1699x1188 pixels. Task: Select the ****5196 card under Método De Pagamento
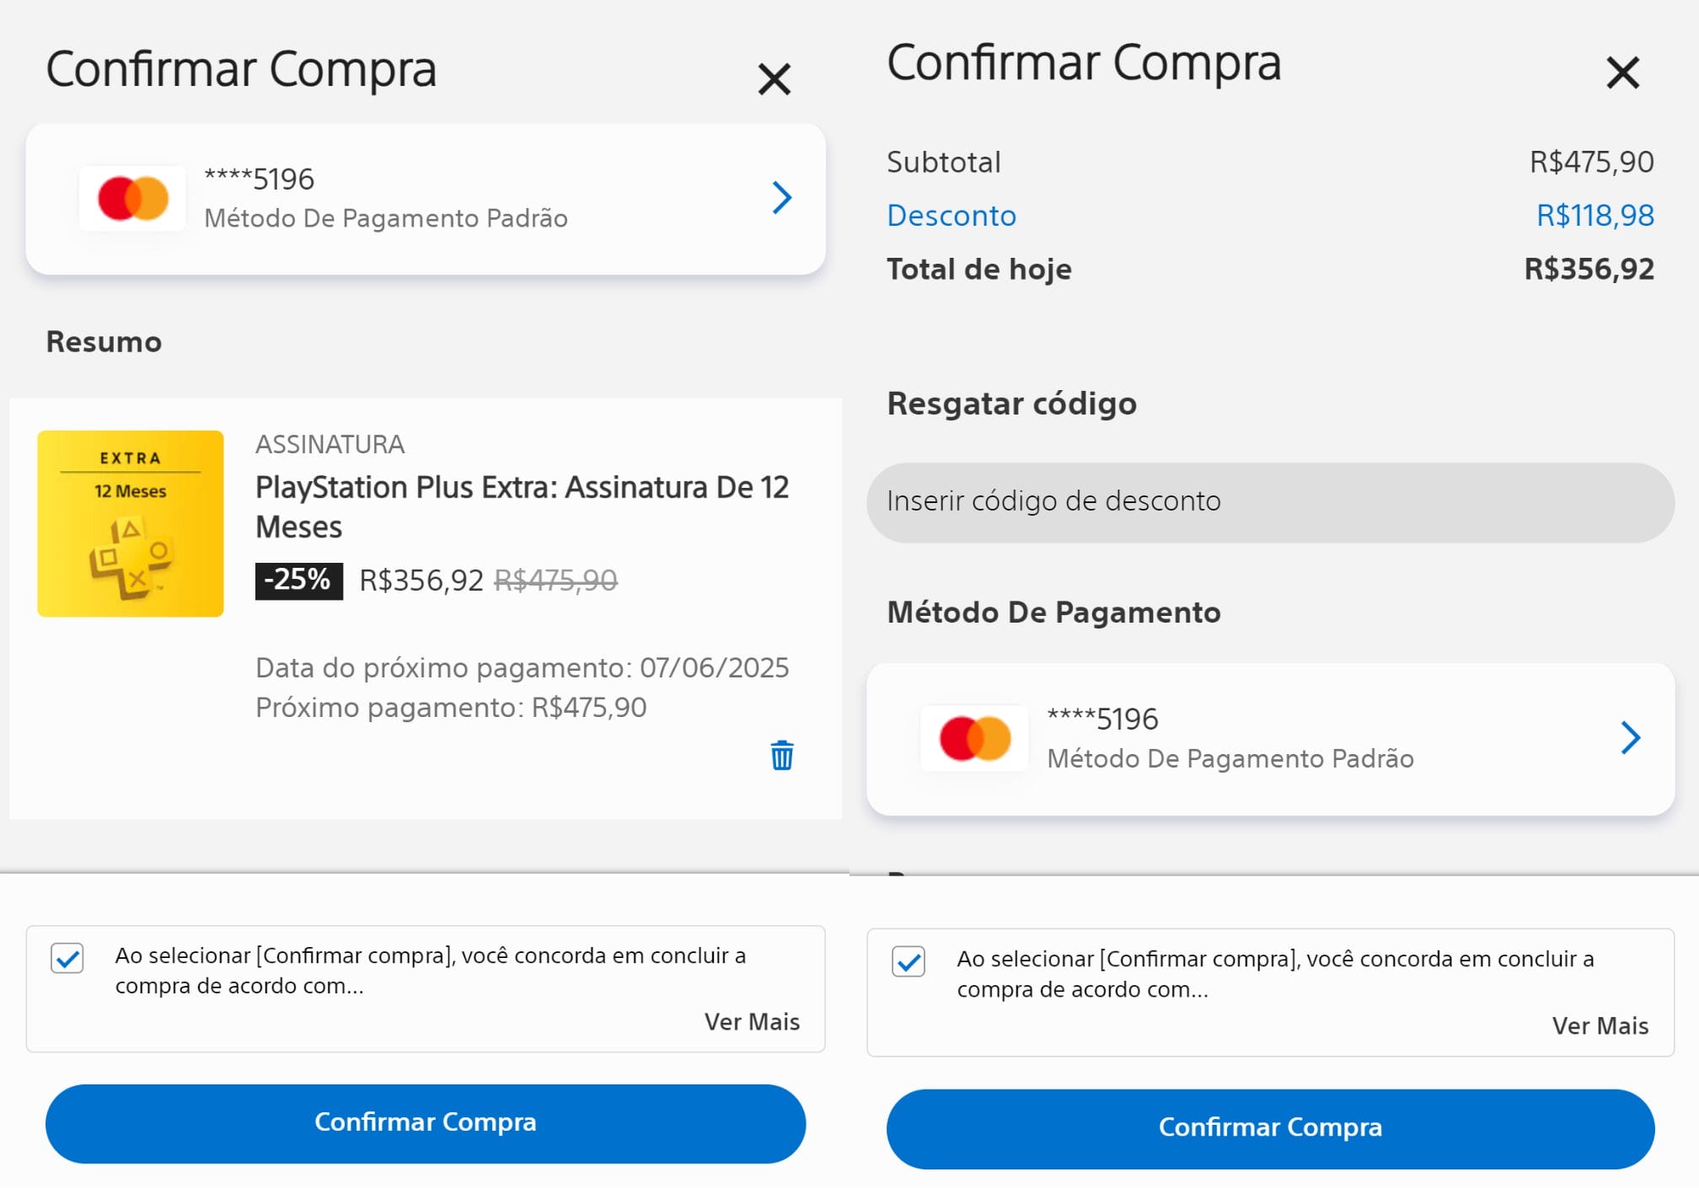click(x=1230, y=739)
